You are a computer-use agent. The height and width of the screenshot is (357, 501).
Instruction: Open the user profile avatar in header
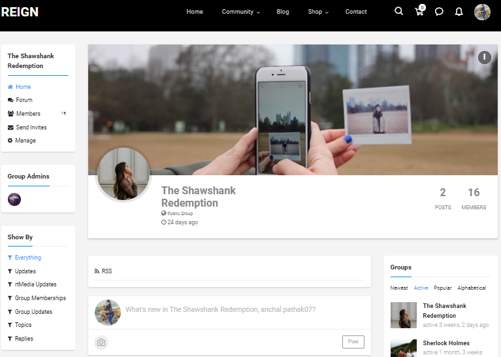482,12
